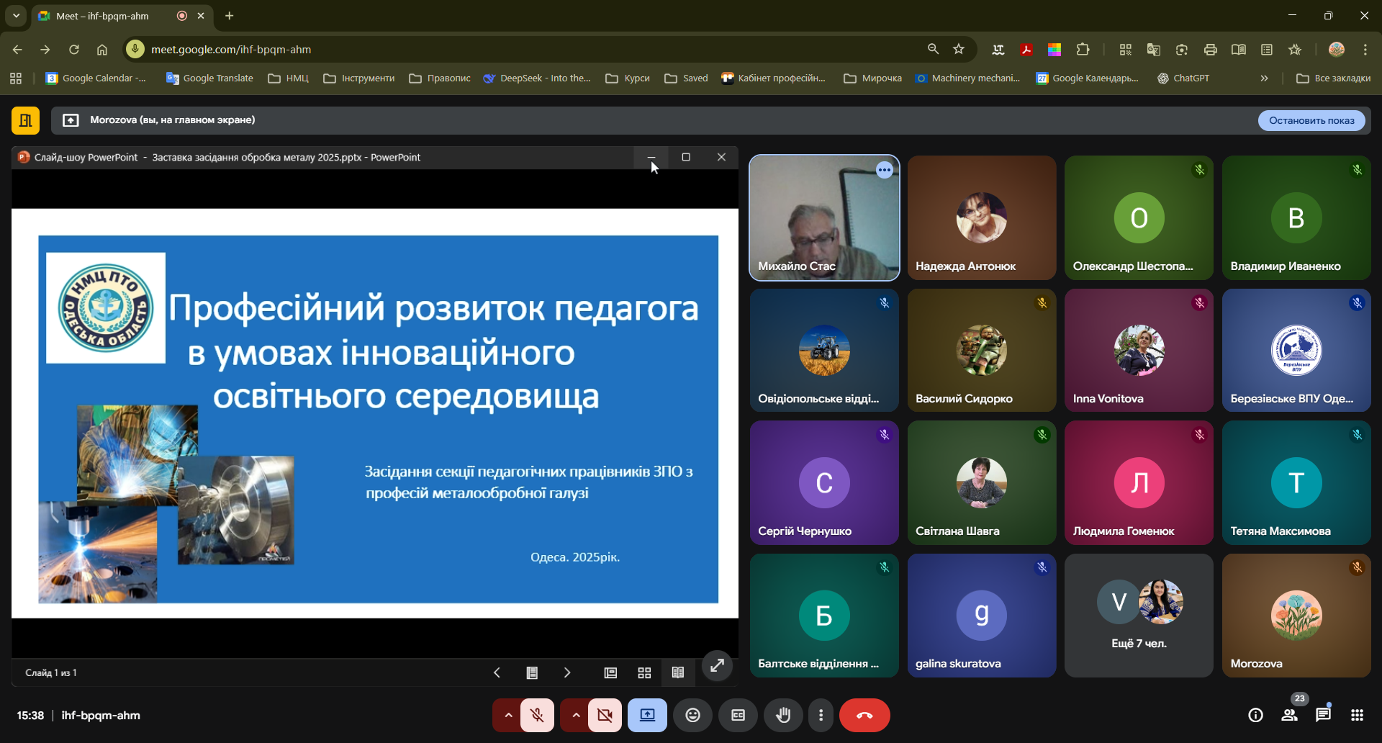Viewport: 1382px width, 743px height.
Task: Select Світлана Шавга participant tile
Action: click(x=981, y=483)
